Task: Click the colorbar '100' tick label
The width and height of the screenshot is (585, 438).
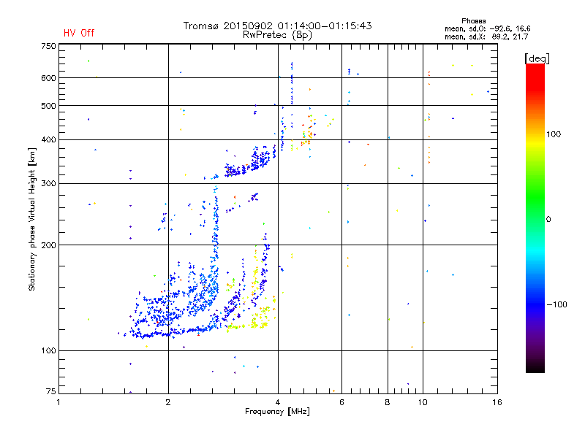Action: pyautogui.click(x=554, y=134)
